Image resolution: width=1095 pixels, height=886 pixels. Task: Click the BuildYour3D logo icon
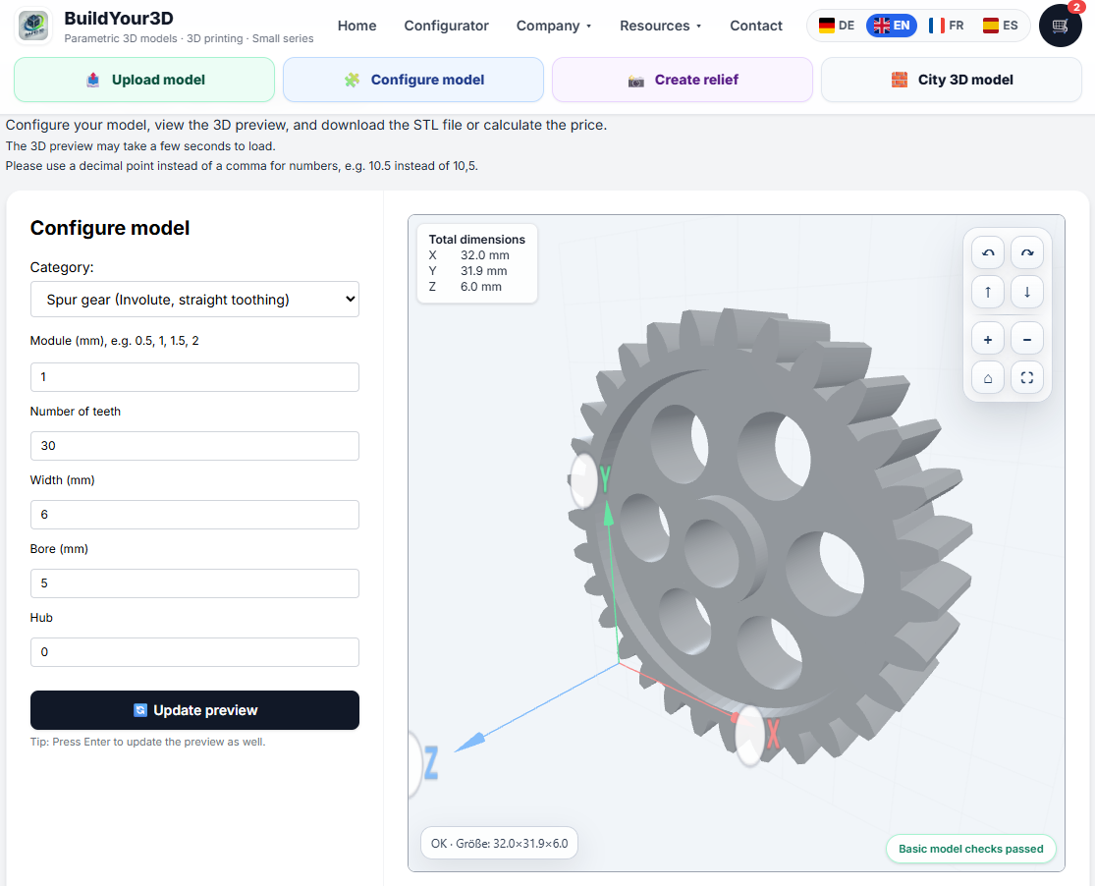point(32,26)
